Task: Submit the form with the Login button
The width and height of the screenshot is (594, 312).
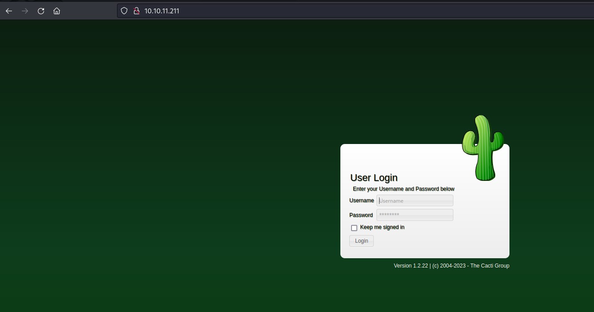Action: click(361, 241)
